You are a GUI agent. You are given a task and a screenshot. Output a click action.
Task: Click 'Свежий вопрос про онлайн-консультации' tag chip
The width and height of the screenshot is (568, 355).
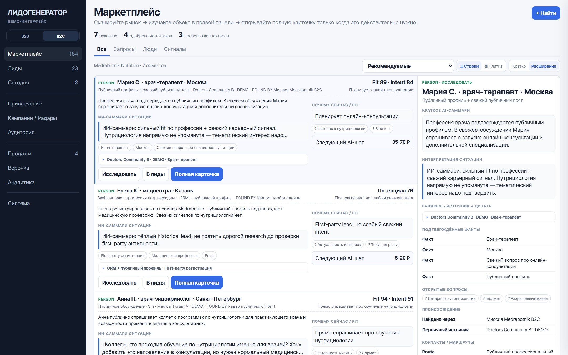coord(195,148)
